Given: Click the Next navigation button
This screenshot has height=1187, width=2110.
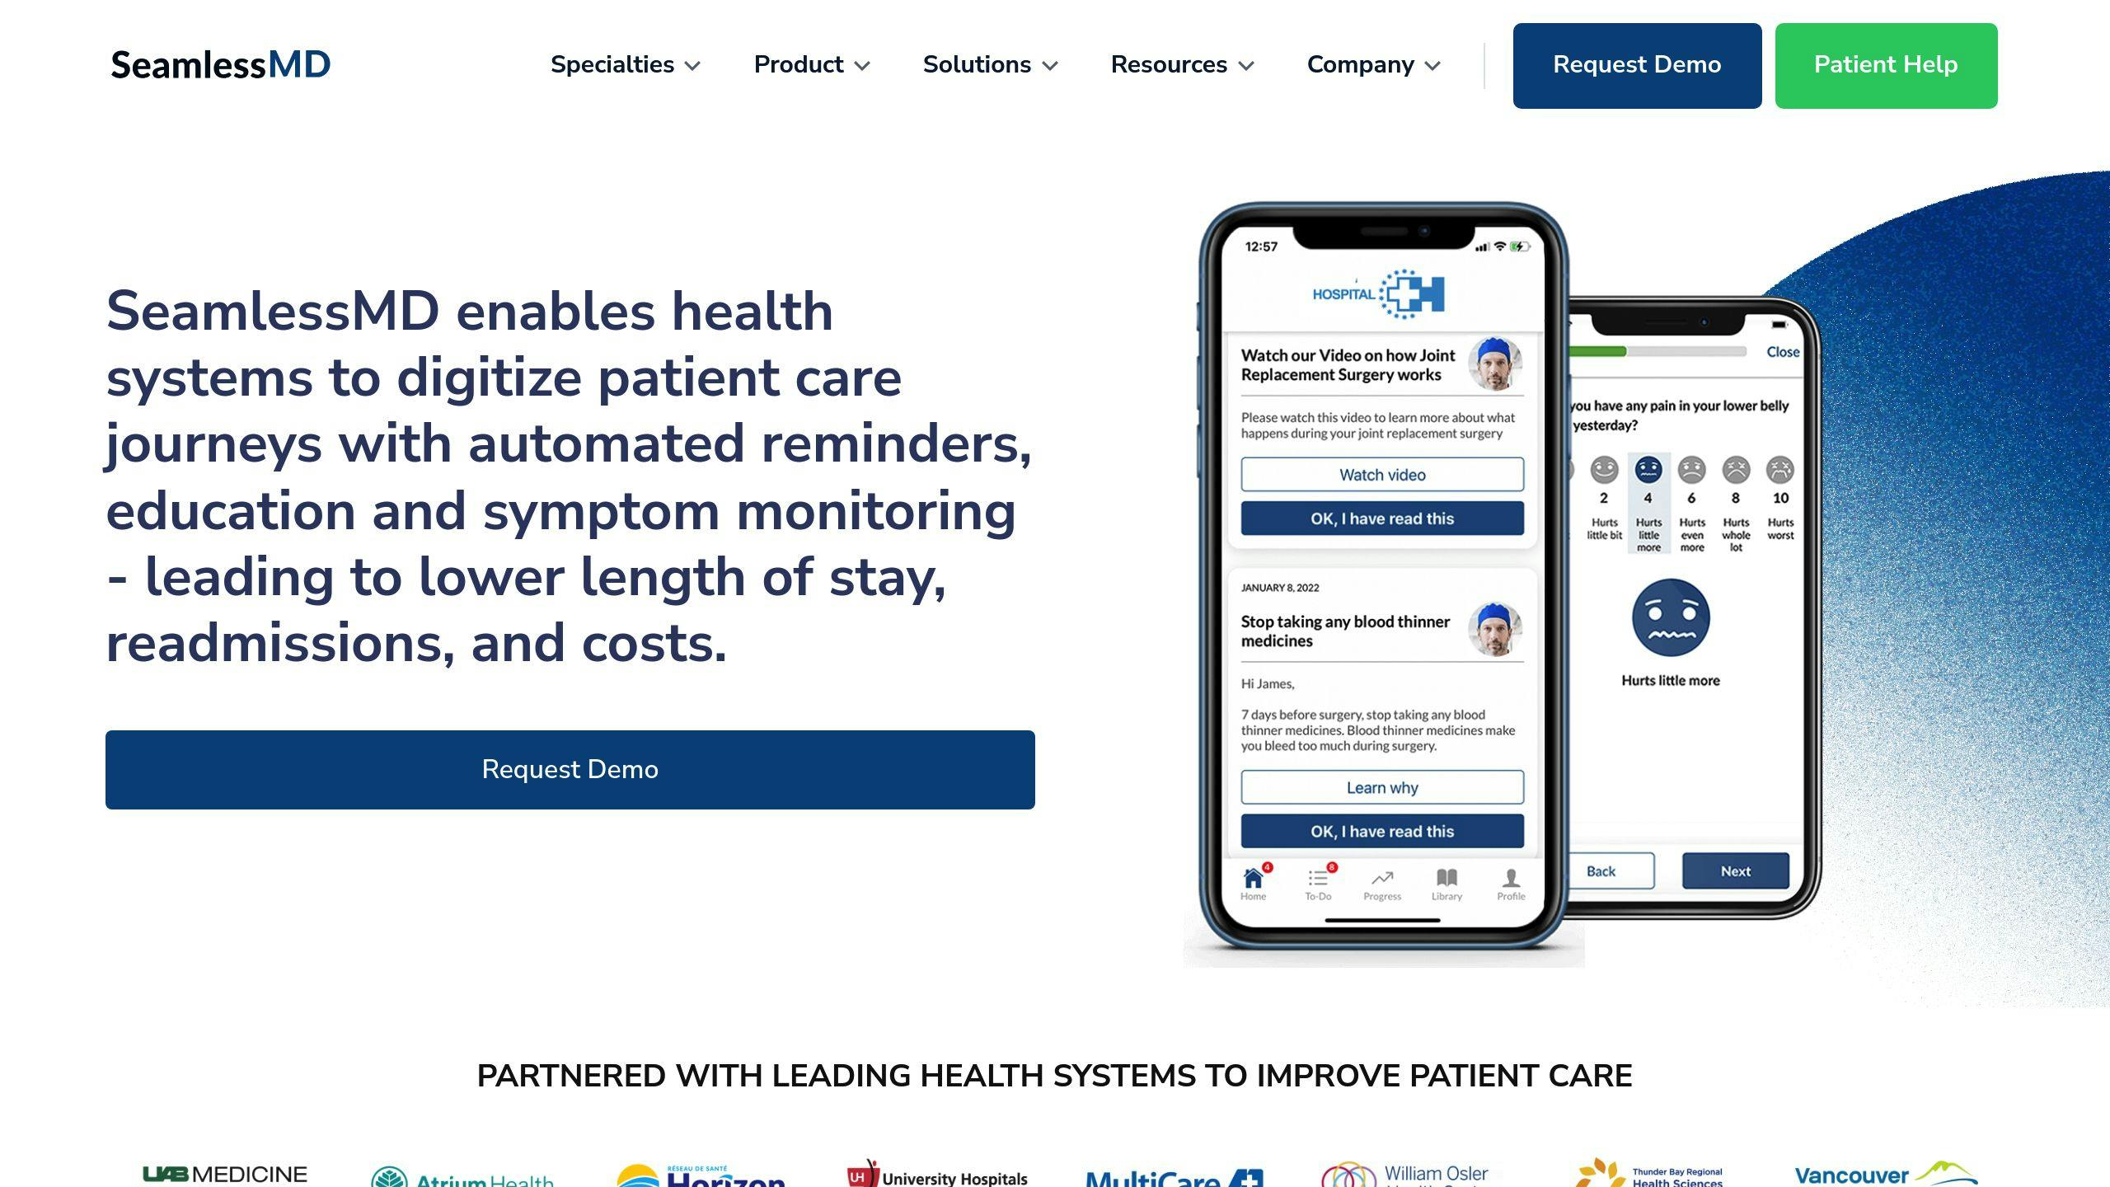Looking at the screenshot, I should (x=1735, y=870).
